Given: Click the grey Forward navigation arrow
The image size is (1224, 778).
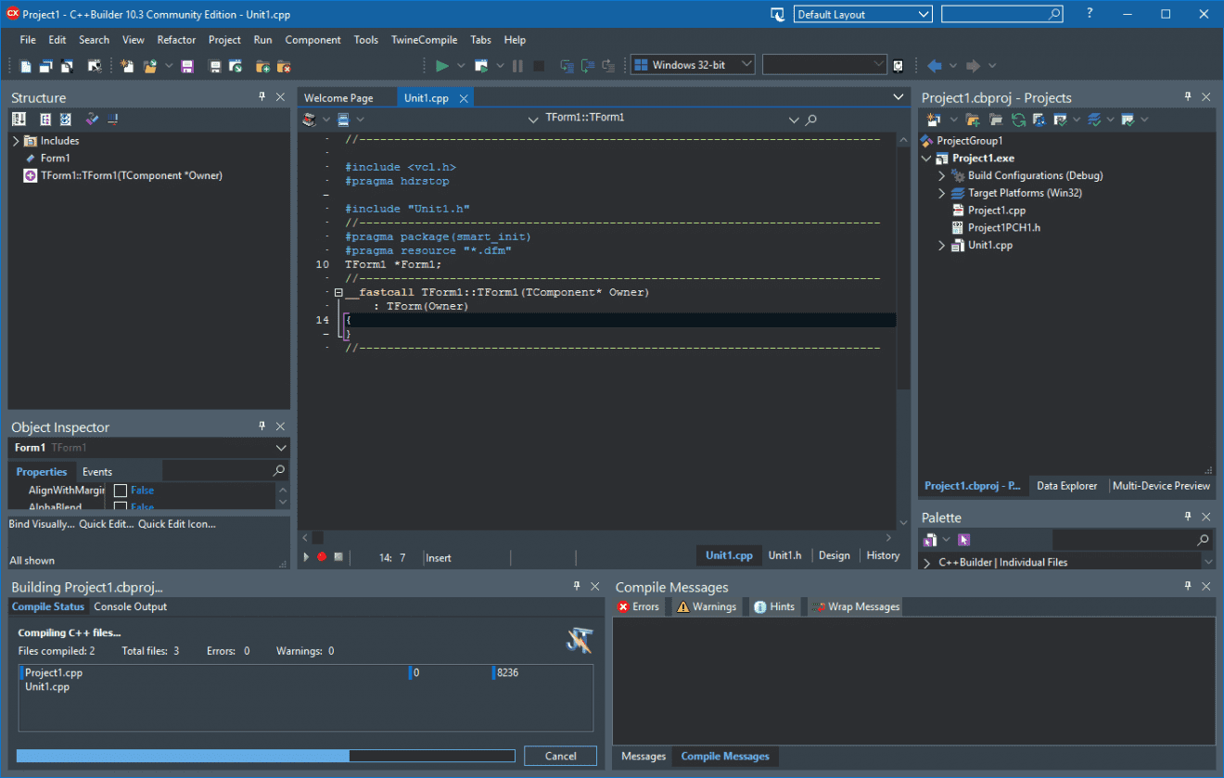Looking at the screenshot, I should pos(973,66).
